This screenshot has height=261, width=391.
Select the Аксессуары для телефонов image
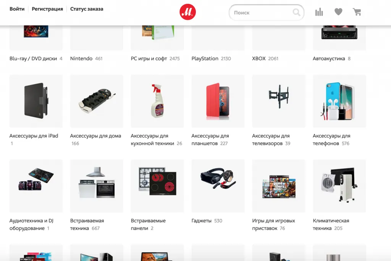339,101
